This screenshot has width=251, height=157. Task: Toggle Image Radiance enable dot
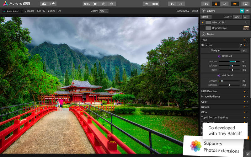point(244,97)
